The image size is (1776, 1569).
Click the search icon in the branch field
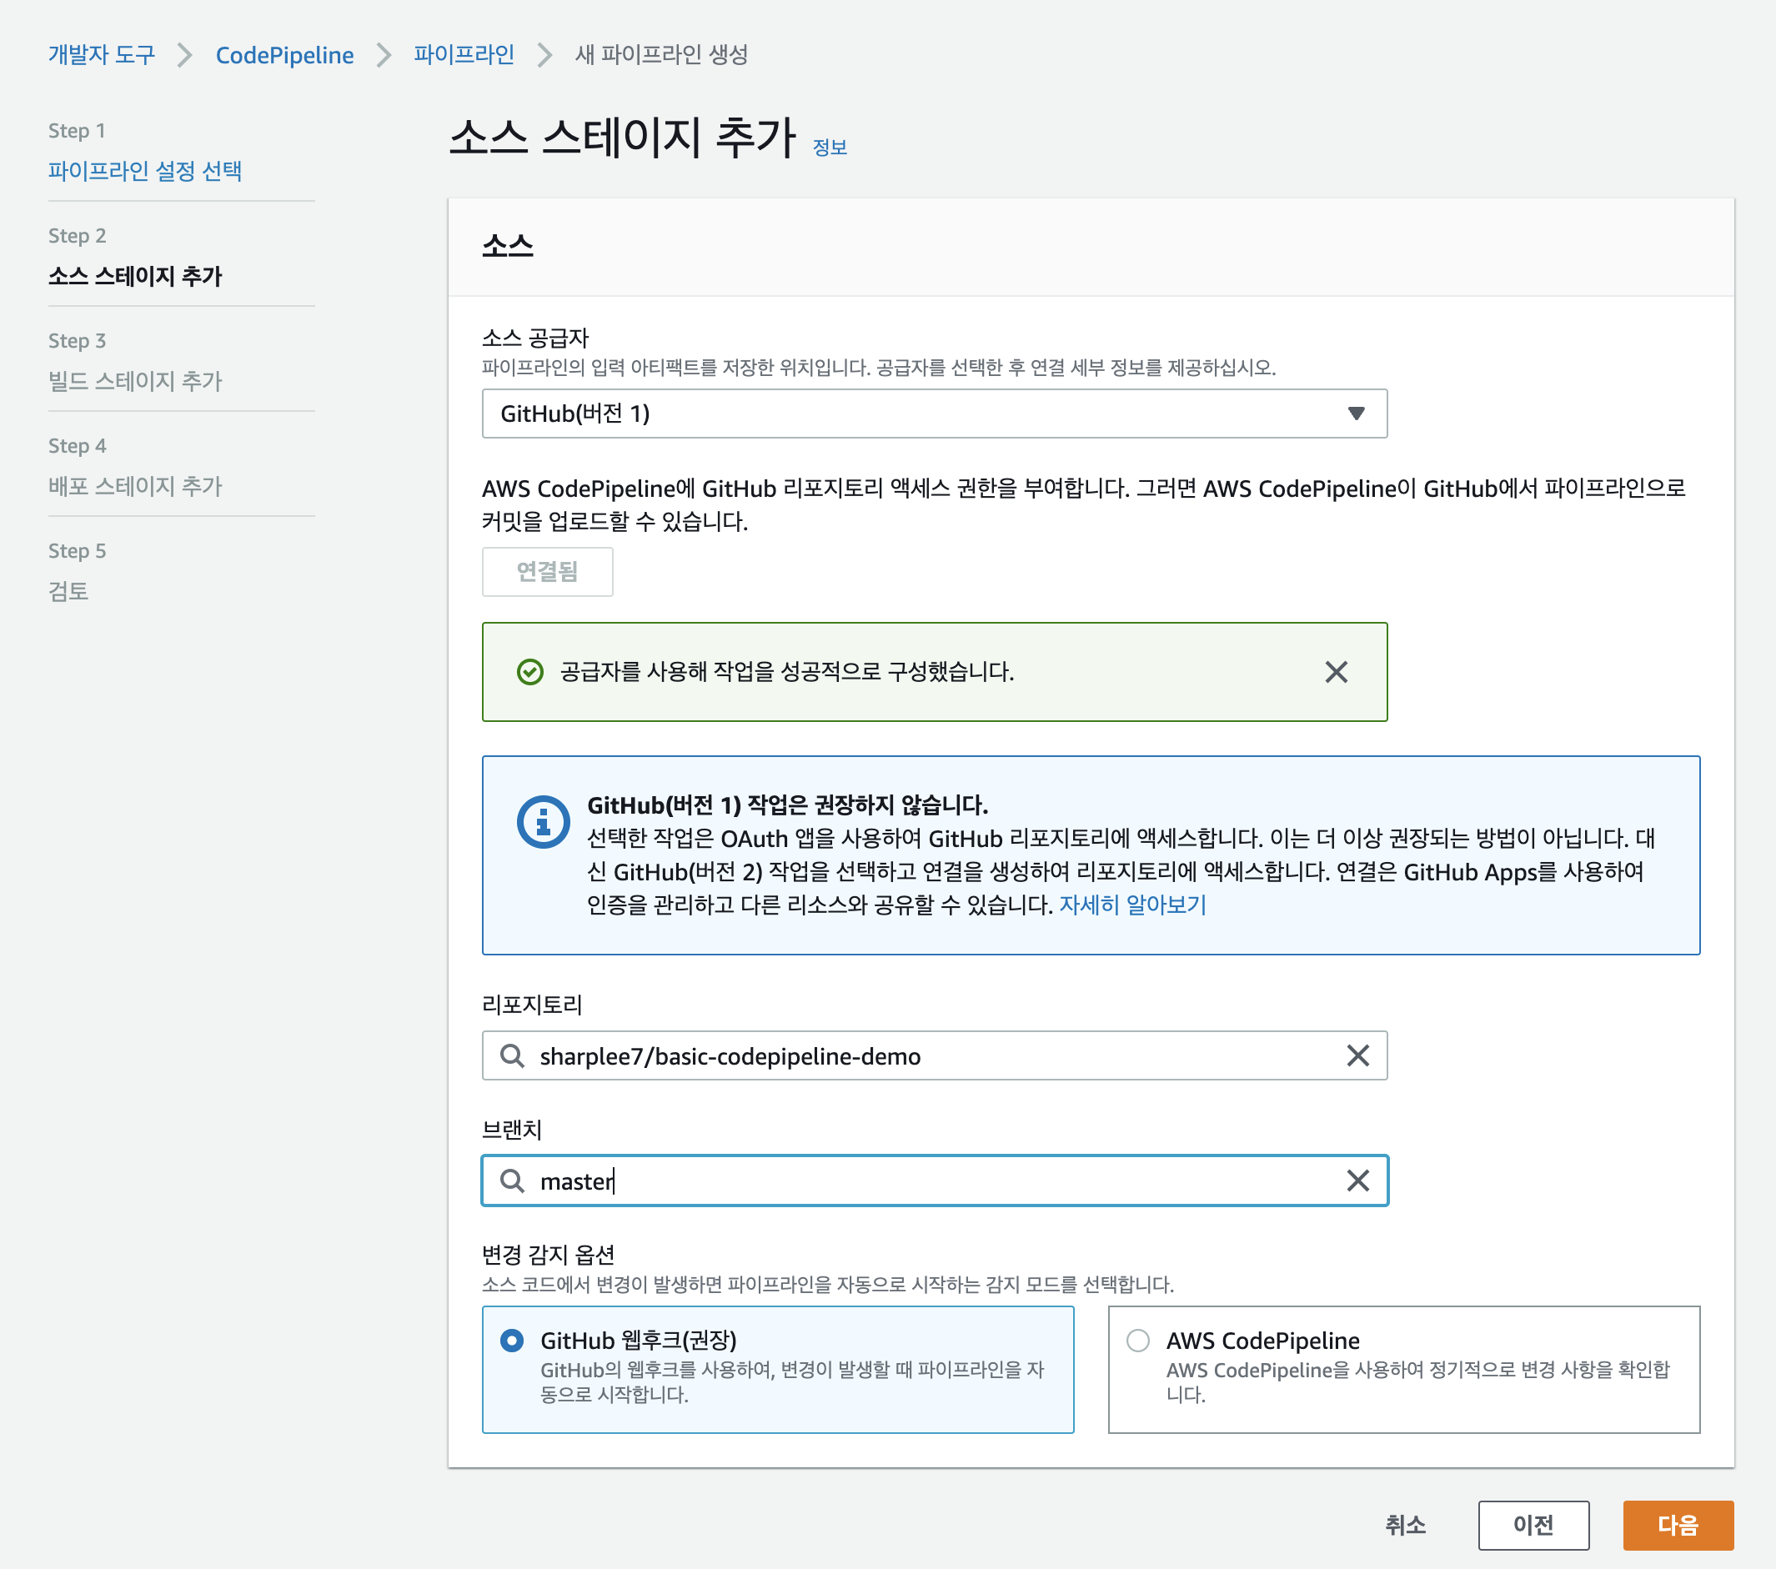pos(512,1181)
